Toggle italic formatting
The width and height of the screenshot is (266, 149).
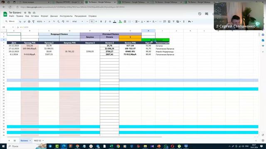106,22
